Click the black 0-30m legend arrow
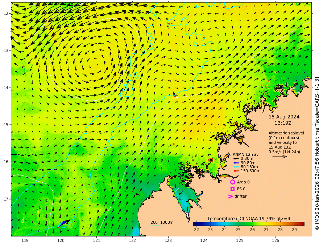Screen dimensions: 319x247 click(236, 159)
